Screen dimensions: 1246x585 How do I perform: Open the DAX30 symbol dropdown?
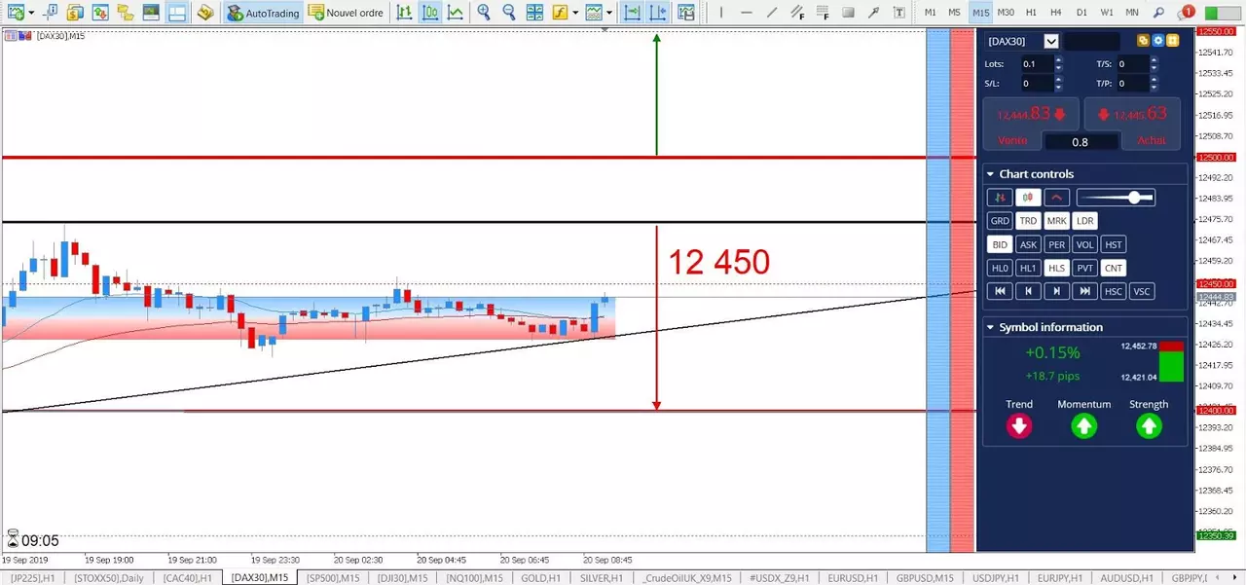point(1051,41)
